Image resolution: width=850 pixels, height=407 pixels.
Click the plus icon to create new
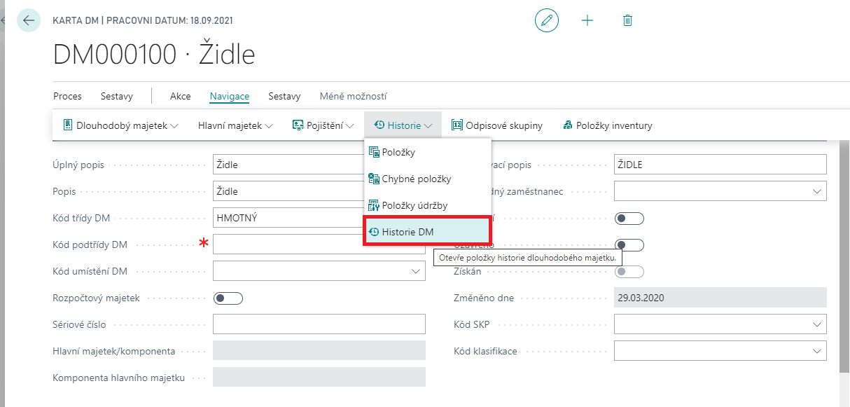[587, 21]
